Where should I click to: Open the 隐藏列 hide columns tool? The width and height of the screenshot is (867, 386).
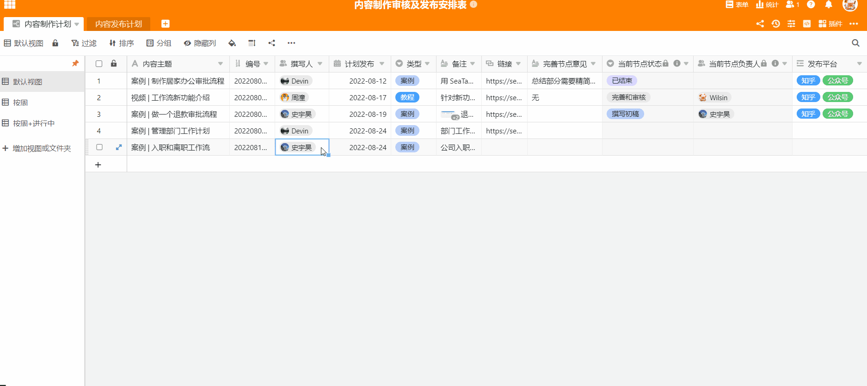pyautogui.click(x=200, y=43)
